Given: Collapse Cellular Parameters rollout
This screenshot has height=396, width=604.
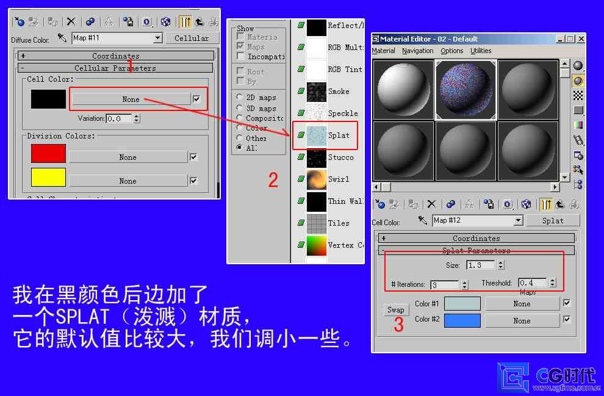Looking at the screenshot, I should coord(115,68).
